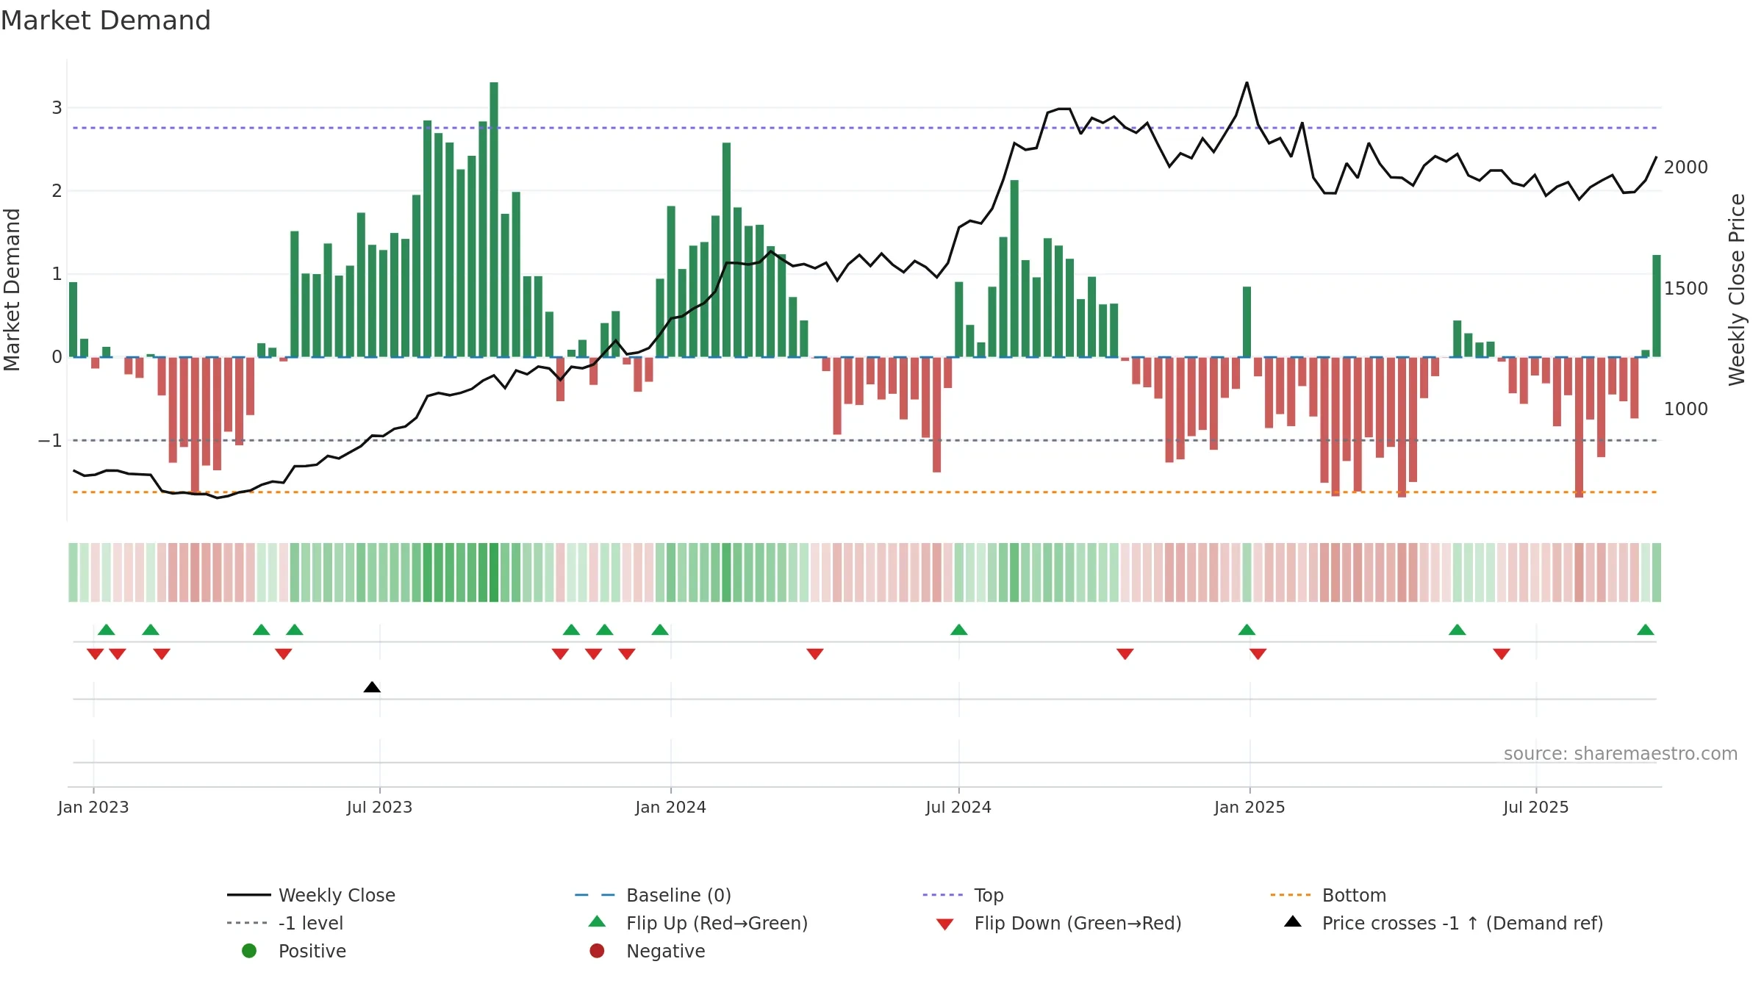Image resolution: width=1764 pixels, height=992 pixels.
Task: Click the Jan 2025 axis label
Action: (1249, 807)
